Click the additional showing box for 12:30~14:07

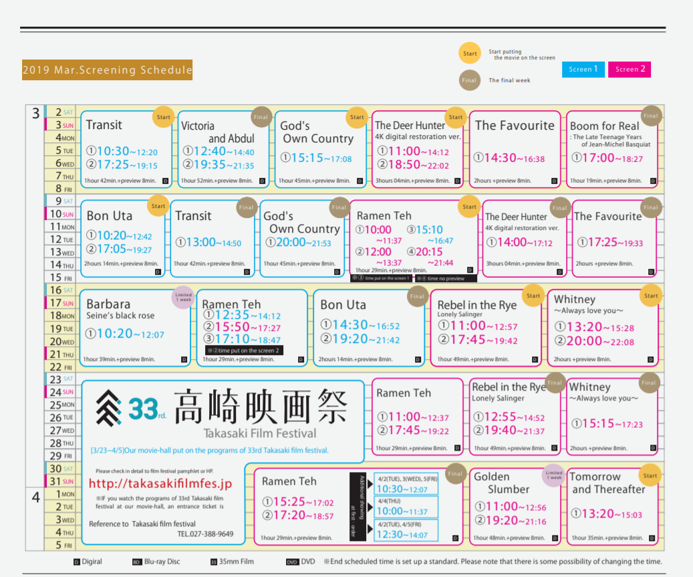coord(406,530)
